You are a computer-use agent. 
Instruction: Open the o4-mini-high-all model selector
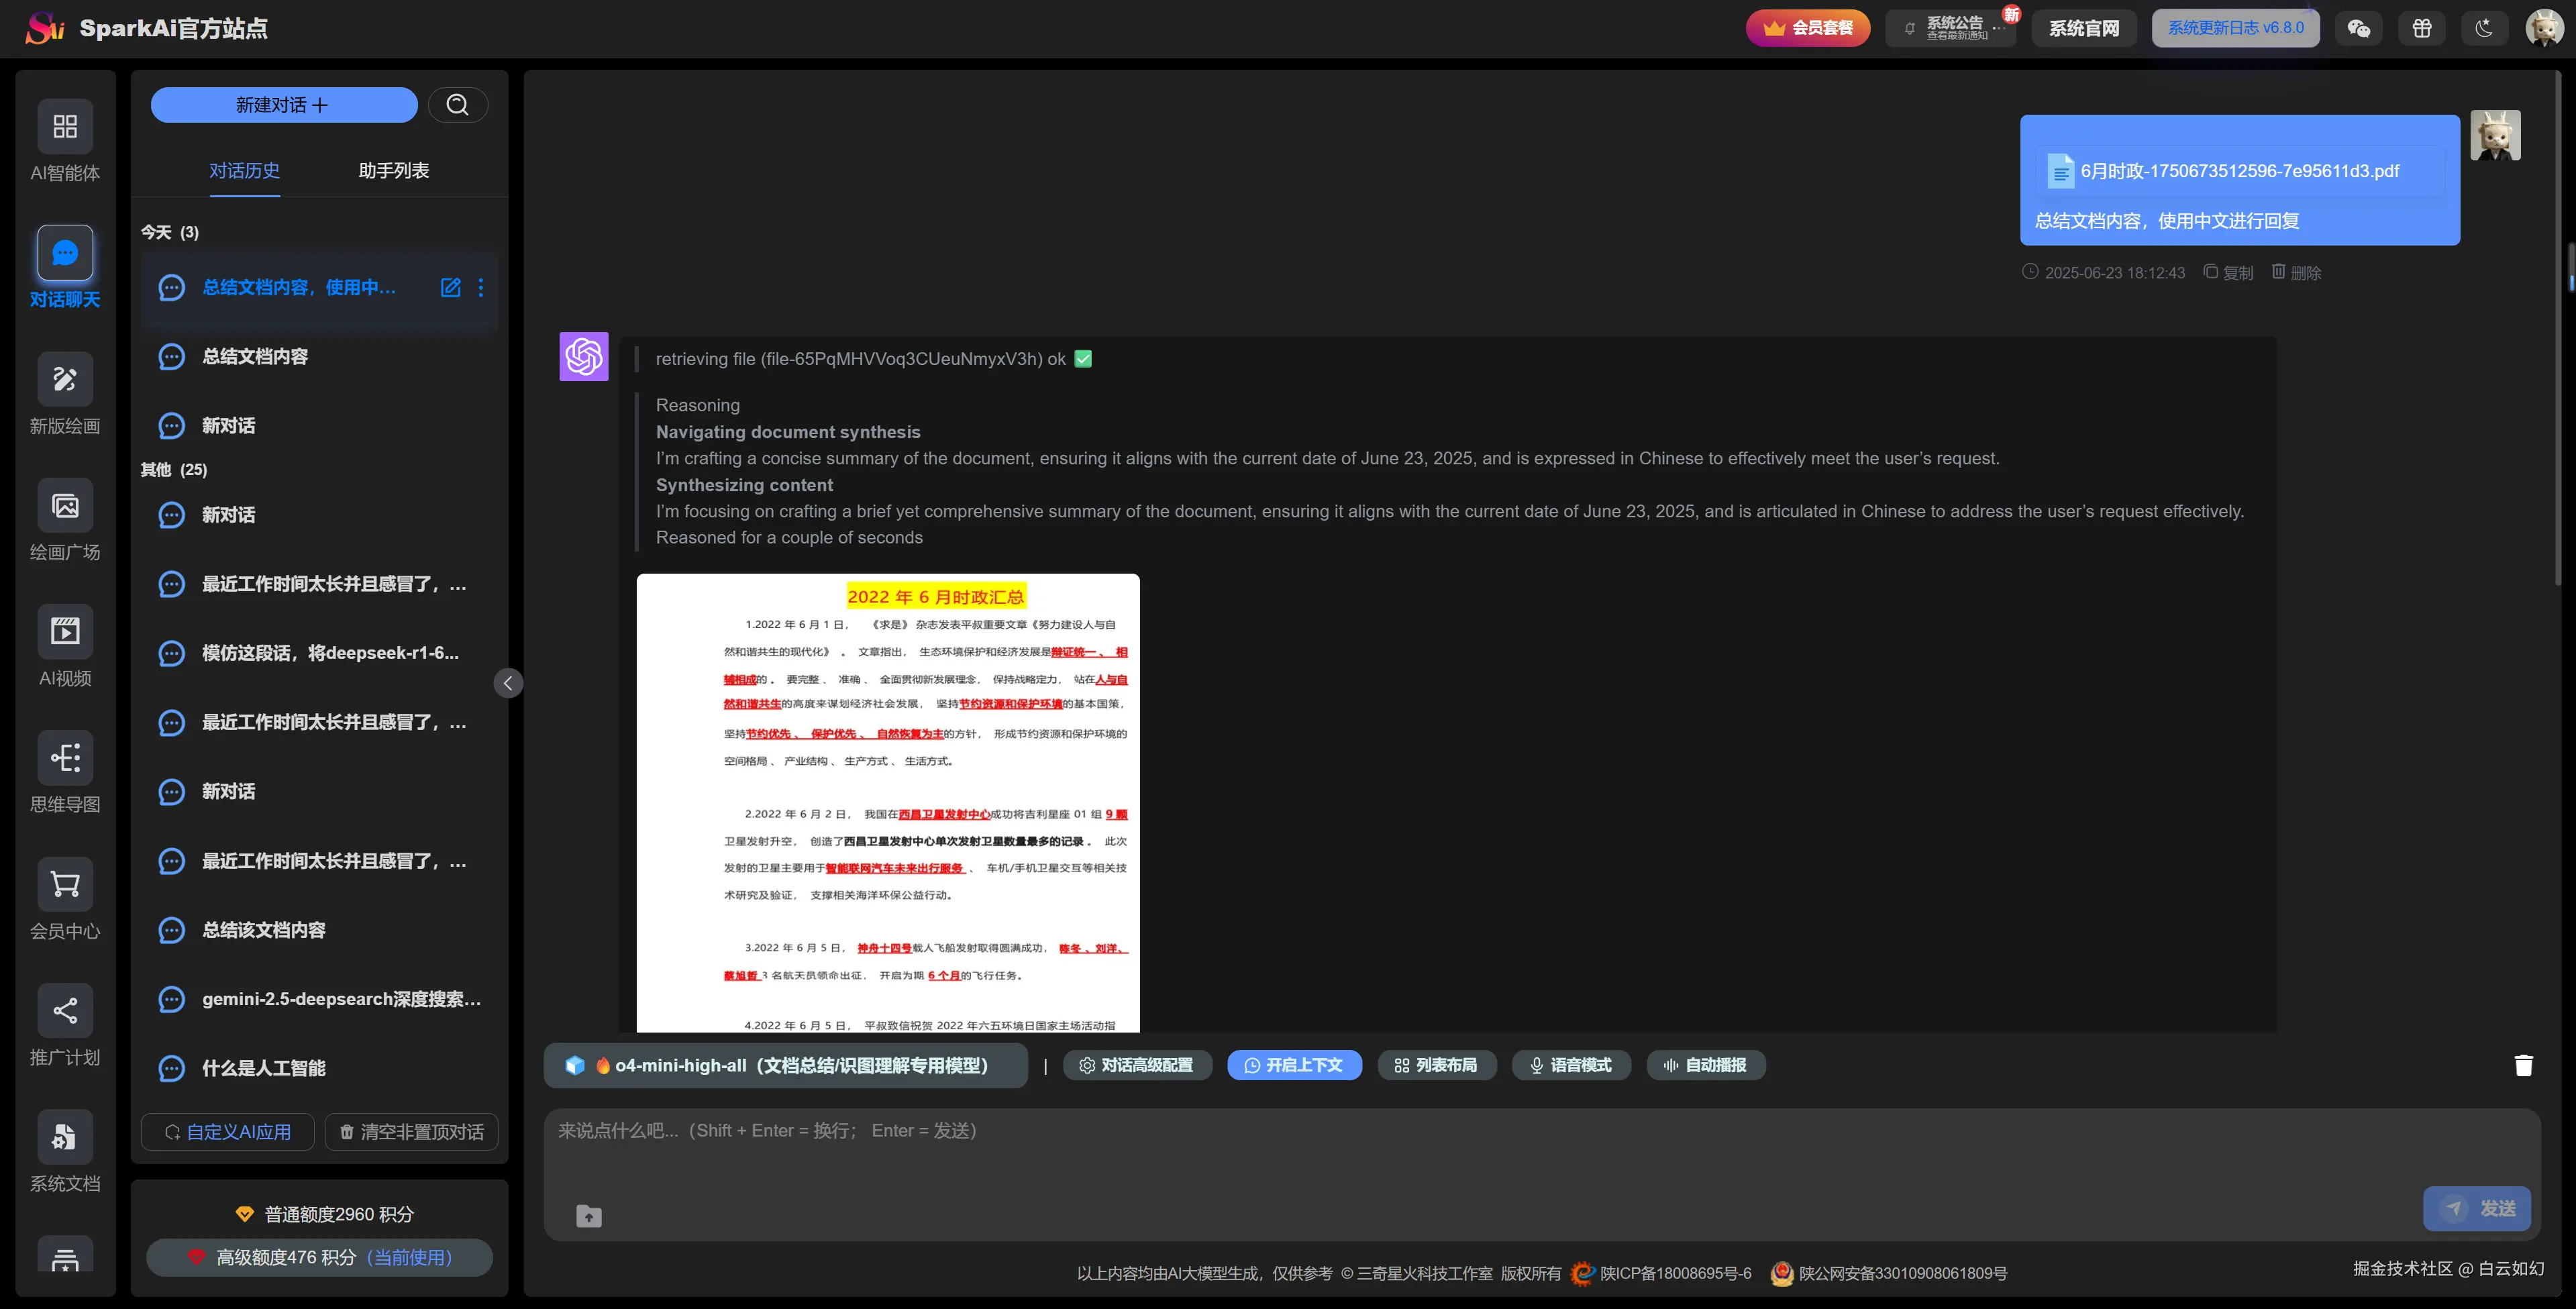click(x=785, y=1066)
